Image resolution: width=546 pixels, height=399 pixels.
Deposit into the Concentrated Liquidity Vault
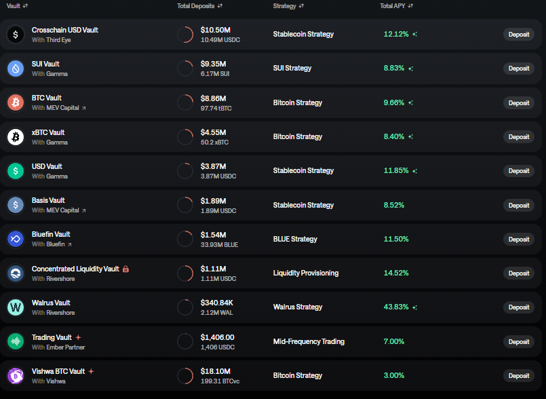pos(519,273)
